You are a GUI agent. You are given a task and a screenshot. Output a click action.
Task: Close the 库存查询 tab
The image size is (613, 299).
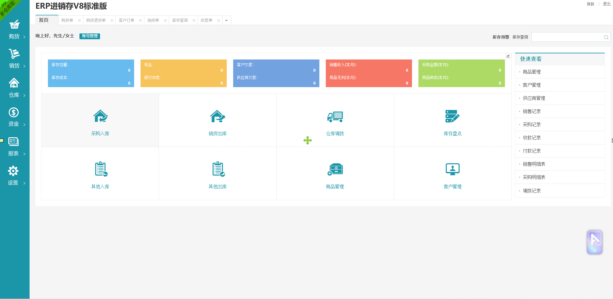(194, 20)
